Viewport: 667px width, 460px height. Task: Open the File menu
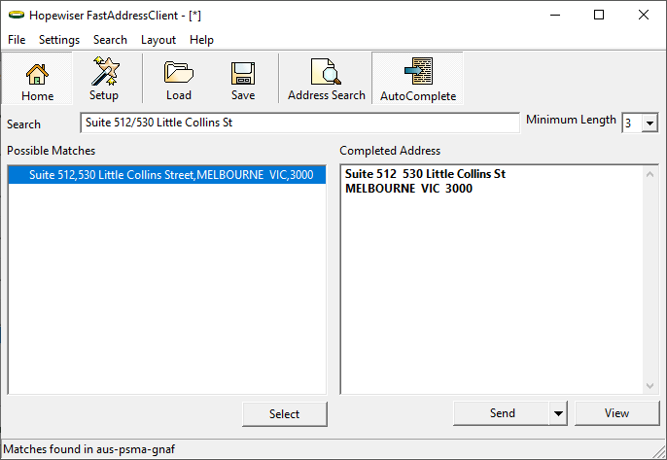(17, 40)
